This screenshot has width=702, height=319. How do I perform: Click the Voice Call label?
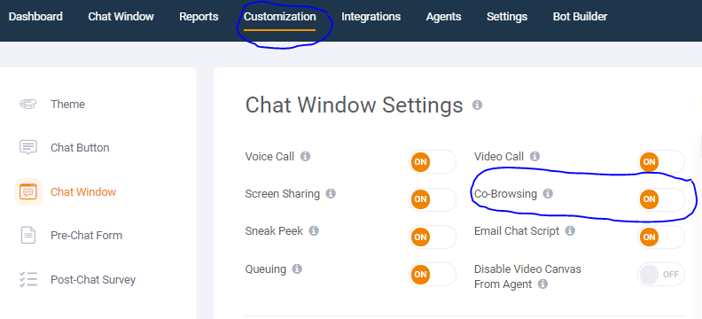click(269, 157)
